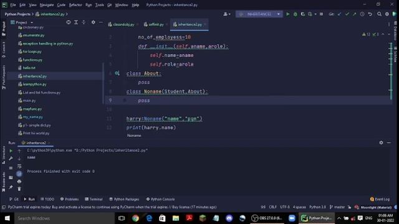Update project using the Git arrow icon
This screenshot has height=224, width=399.
(339, 14)
